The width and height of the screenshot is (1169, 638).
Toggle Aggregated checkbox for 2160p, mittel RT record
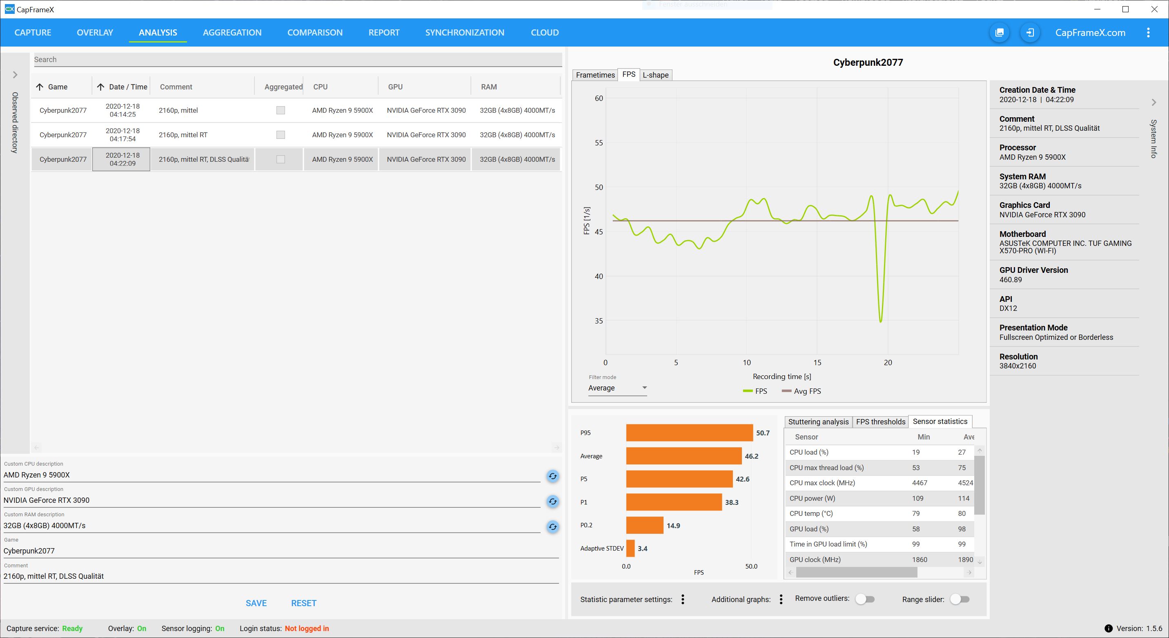coord(281,135)
